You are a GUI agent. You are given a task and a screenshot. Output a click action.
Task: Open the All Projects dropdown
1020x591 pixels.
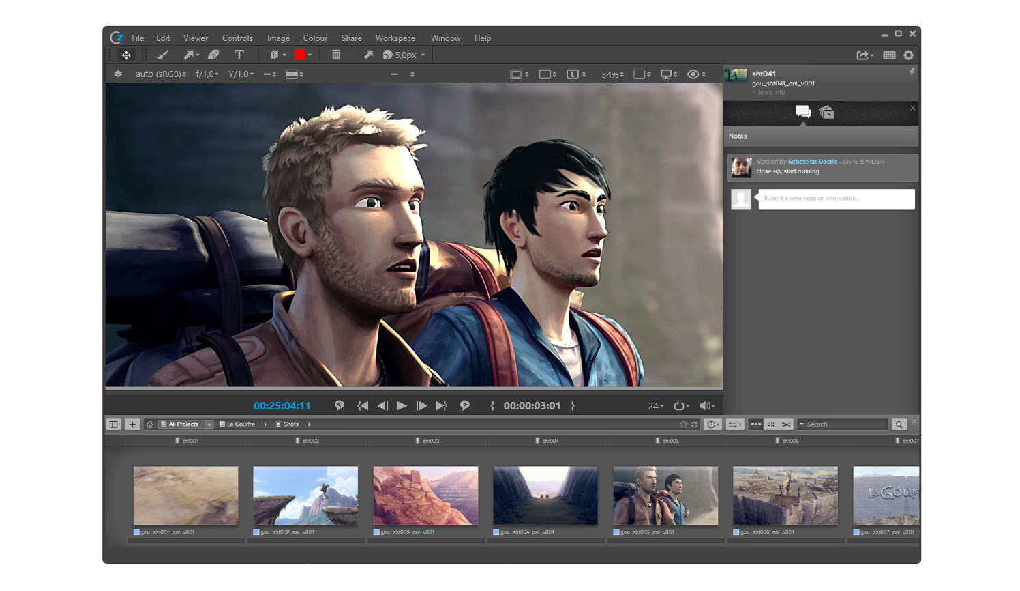coord(186,424)
